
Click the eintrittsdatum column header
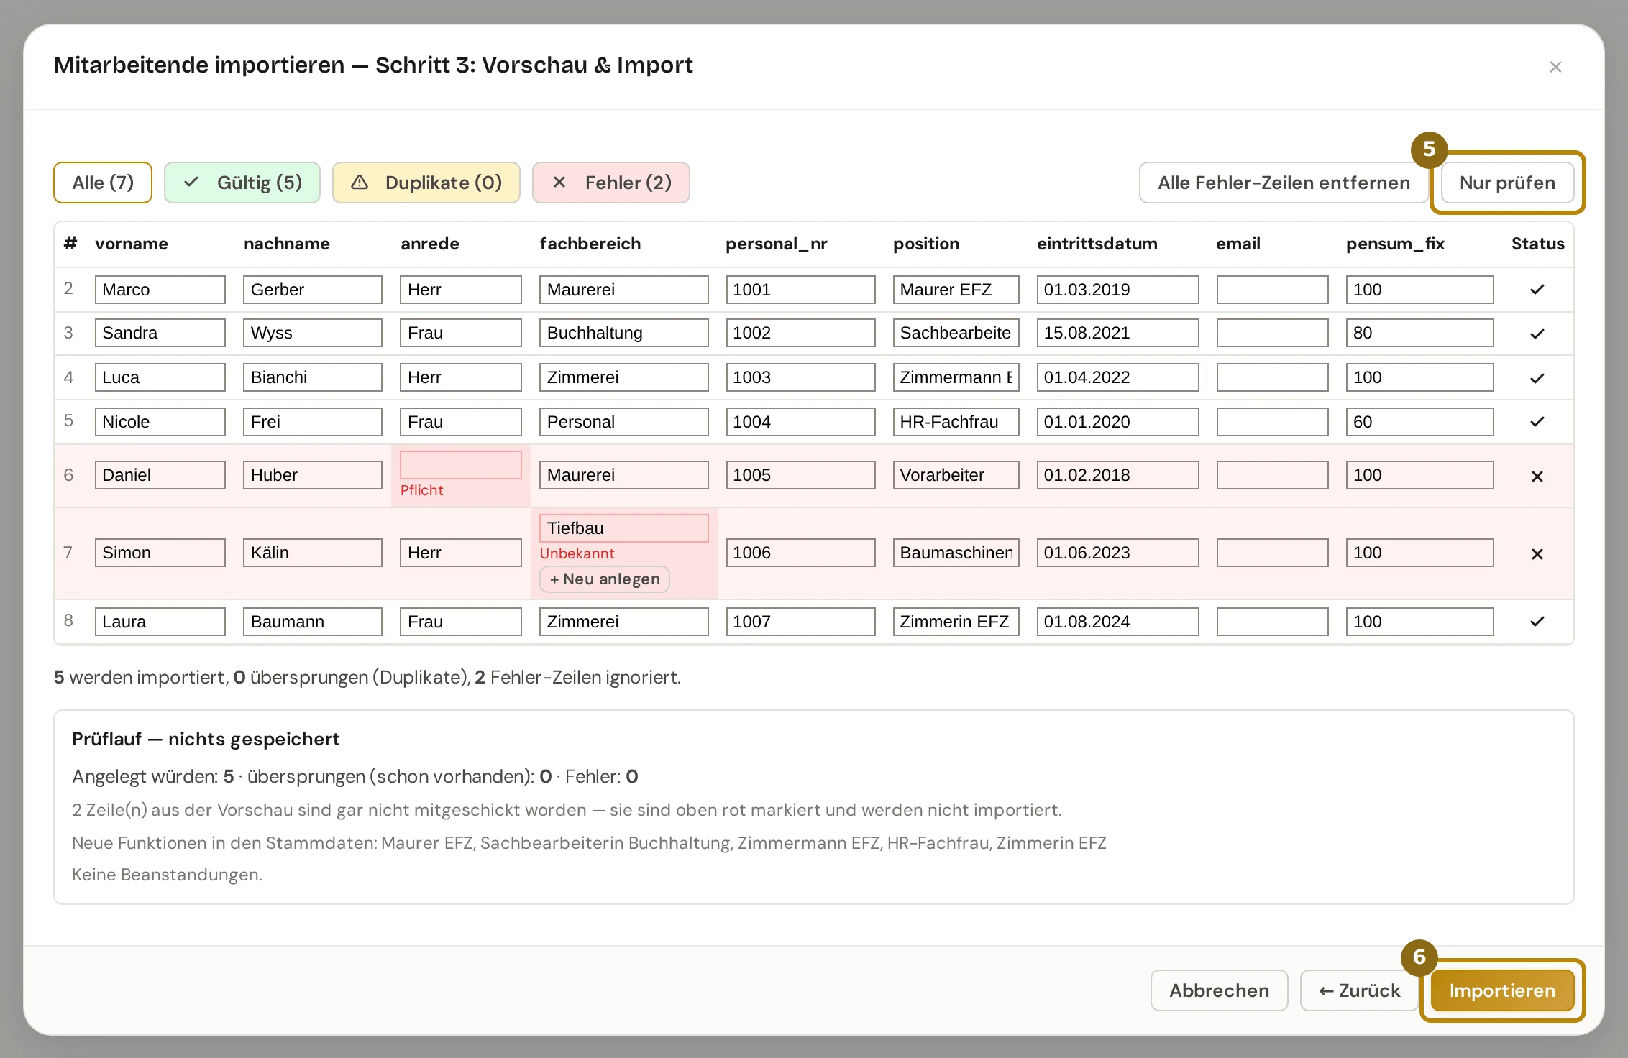click(x=1097, y=244)
